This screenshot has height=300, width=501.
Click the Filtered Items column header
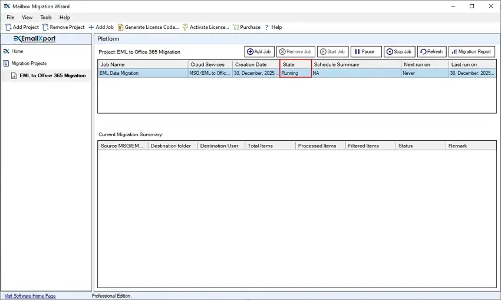371,146
